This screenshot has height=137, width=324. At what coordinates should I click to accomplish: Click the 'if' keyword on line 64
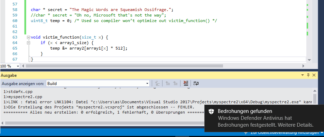(x=43, y=43)
